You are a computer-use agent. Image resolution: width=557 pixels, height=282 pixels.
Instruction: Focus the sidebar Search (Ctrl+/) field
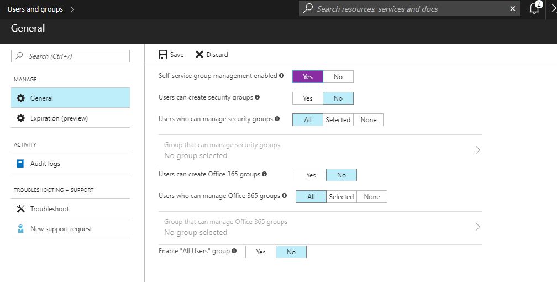(70, 56)
